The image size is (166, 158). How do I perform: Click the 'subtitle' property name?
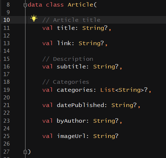coord(71,67)
